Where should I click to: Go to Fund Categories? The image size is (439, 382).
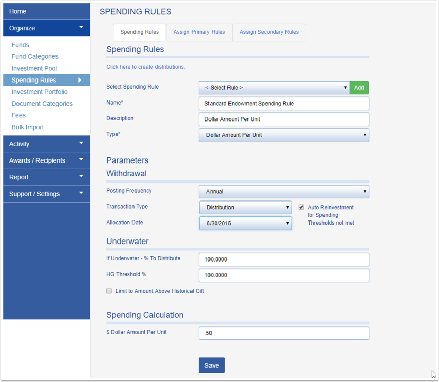pyautogui.click(x=35, y=56)
